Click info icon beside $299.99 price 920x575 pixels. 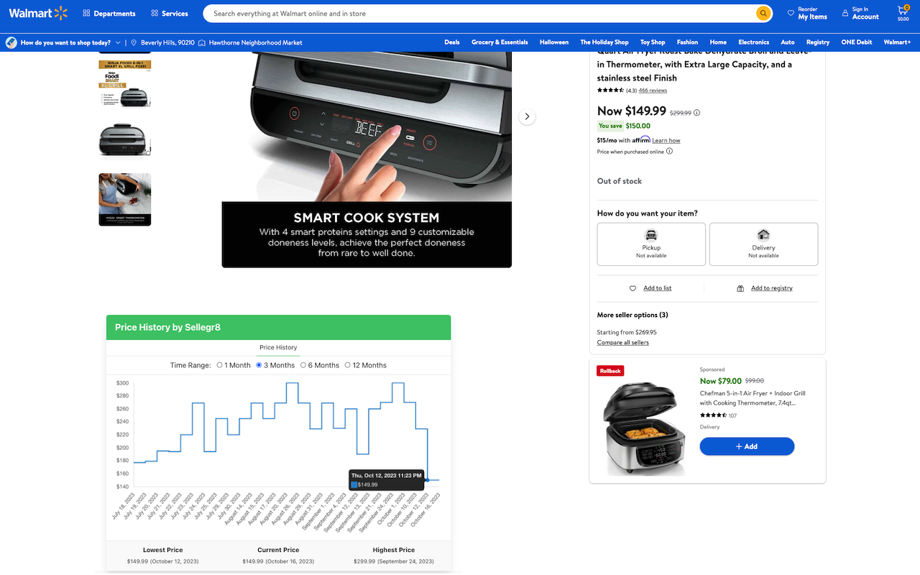point(696,113)
